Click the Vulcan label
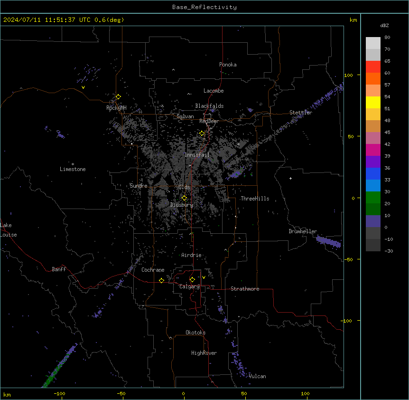Viewport: 409px width, 400px height. coord(257,376)
